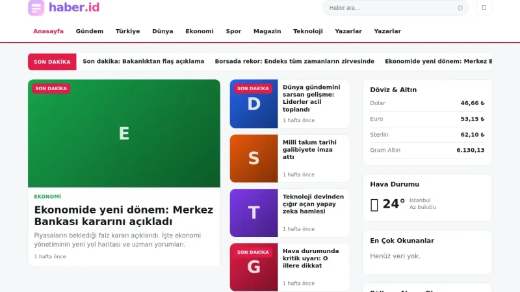The image size is (520, 292).
Task: Open ticker headline about Bakanlıktan flaş açıklama
Action: (143, 61)
